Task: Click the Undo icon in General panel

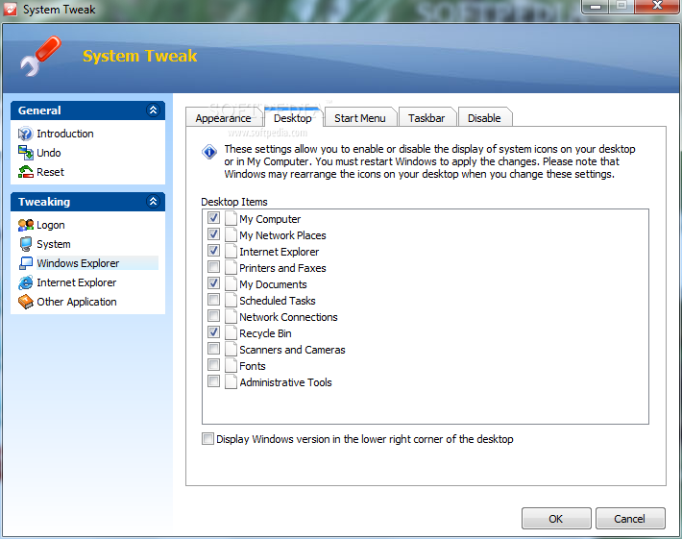Action: click(x=25, y=153)
